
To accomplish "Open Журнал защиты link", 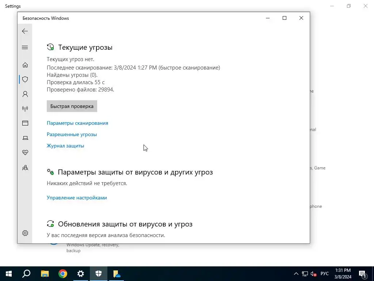I will [x=65, y=146].
